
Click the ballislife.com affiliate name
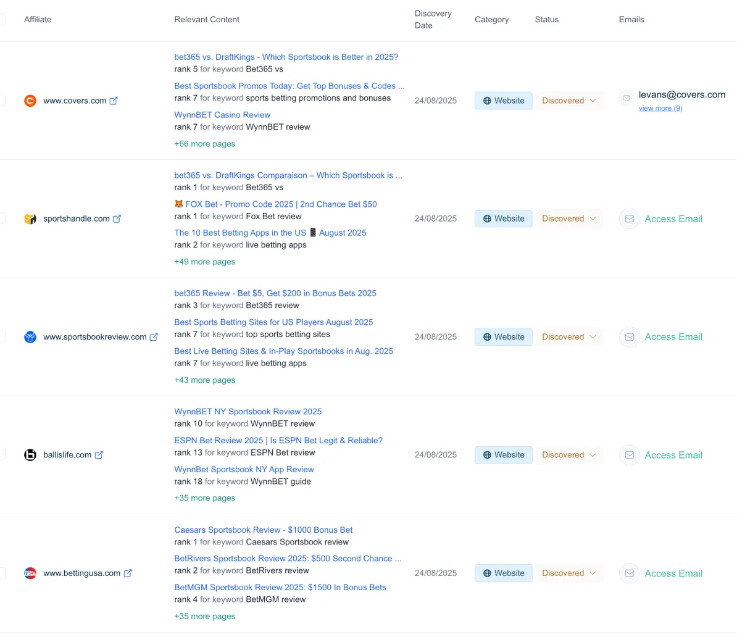tap(67, 455)
